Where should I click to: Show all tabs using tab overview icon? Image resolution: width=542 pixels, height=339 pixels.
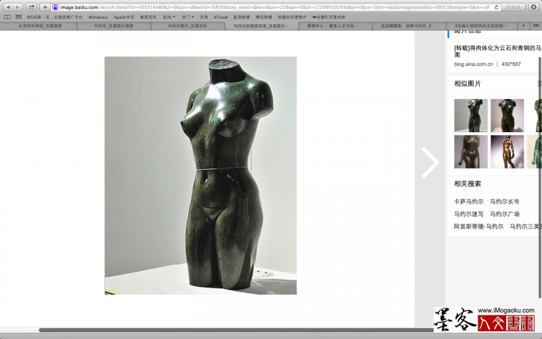point(535,26)
